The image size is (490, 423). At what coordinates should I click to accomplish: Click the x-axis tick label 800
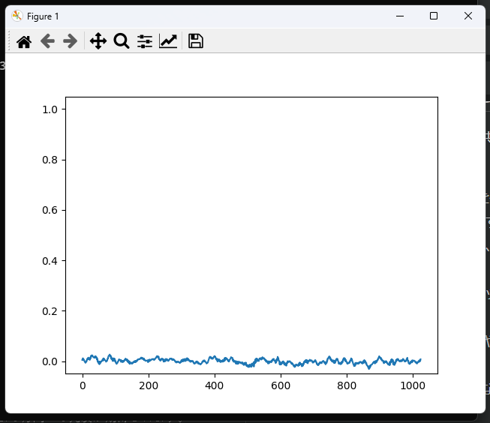click(347, 385)
